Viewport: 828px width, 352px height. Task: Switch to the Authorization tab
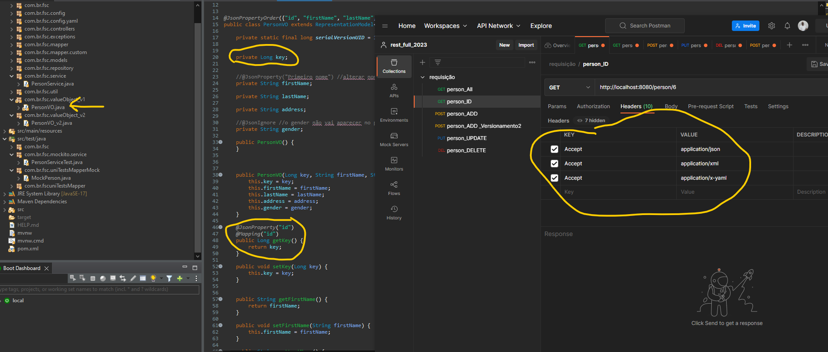[593, 106]
